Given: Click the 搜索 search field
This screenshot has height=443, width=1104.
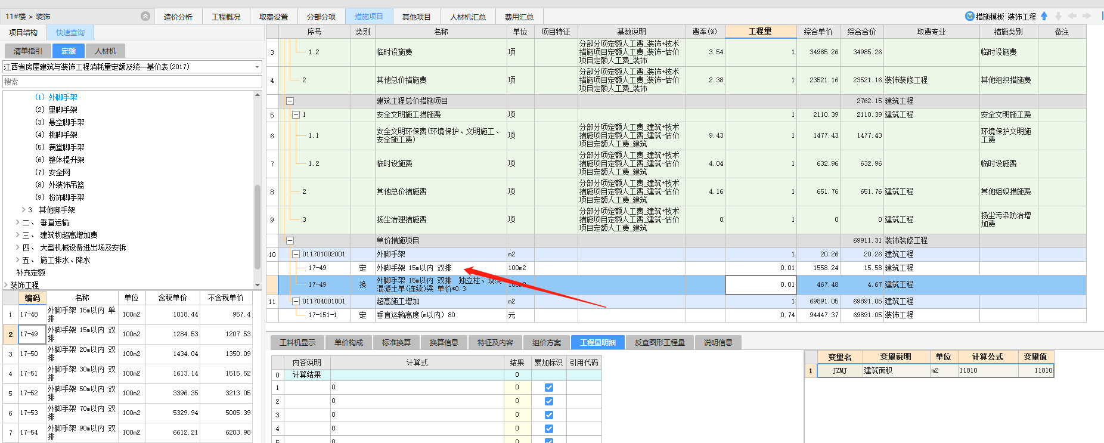Looking at the screenshot, I should point(132,82).
